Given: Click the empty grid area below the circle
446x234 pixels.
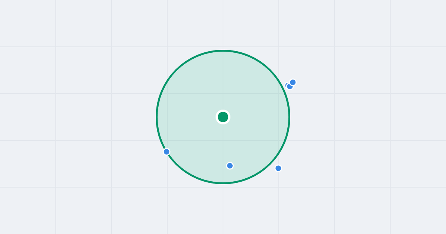Looking at the screenshot, I should (x=223, y=210).
